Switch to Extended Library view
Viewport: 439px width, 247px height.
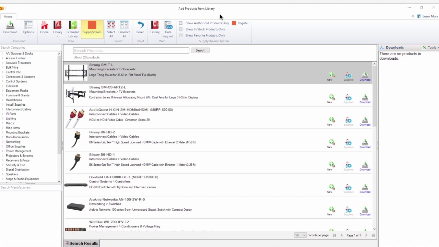[x=73, y=29]
